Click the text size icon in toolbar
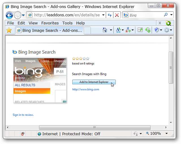Viewport: 181px width, 144px height. (118, 30)
